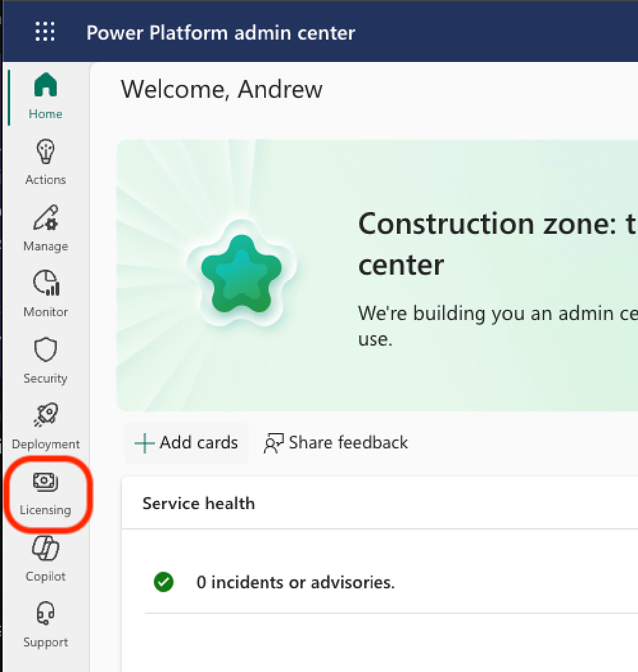Click the Construction zone banner heading
This screenshot has height=672, width=638.
click(498, 244)
